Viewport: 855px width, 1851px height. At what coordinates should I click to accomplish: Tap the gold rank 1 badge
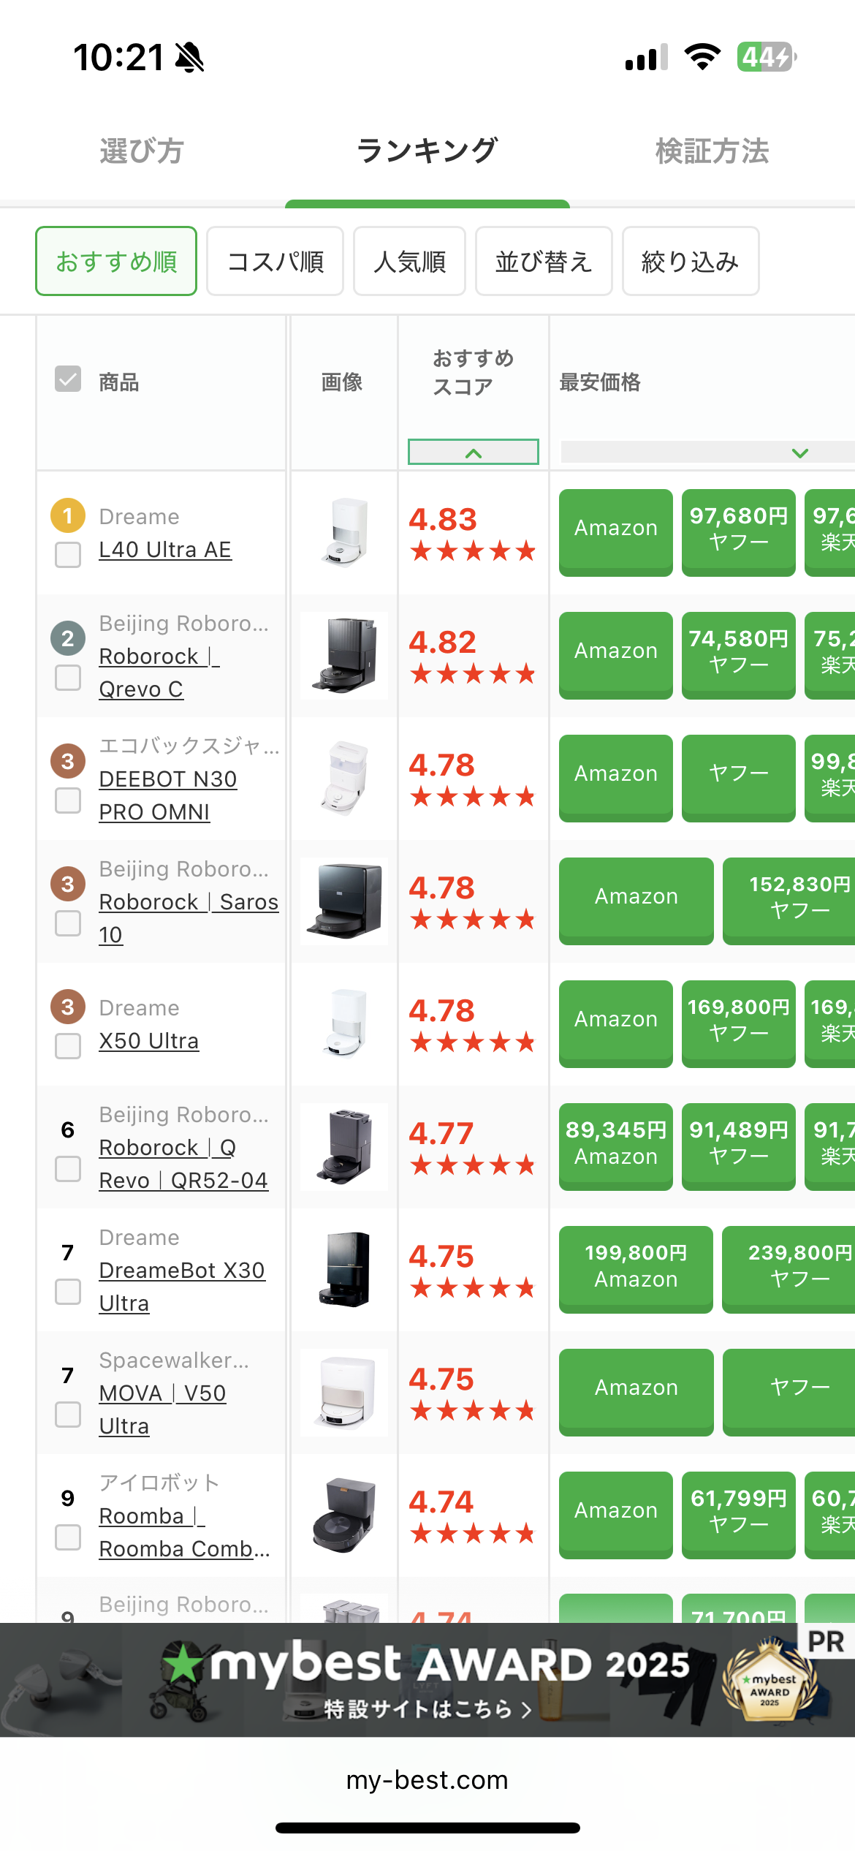[x=68, y=516]
